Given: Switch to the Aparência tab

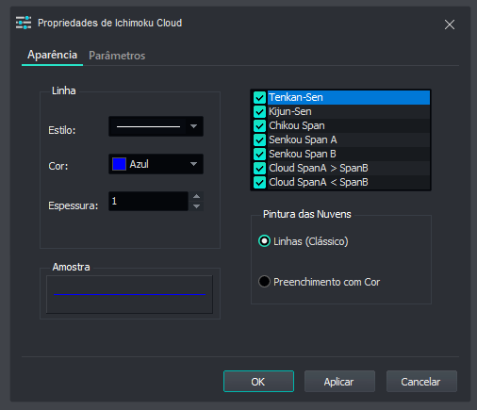Looking at the screenshot, I should [x=52, y=55].
